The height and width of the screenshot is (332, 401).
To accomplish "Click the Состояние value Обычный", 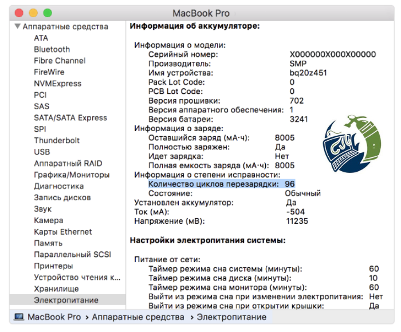I will 303,193.
